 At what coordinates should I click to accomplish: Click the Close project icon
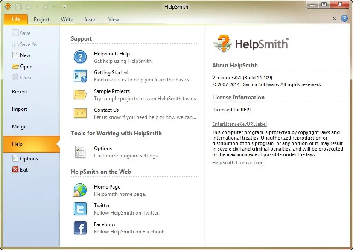[15, 77]
